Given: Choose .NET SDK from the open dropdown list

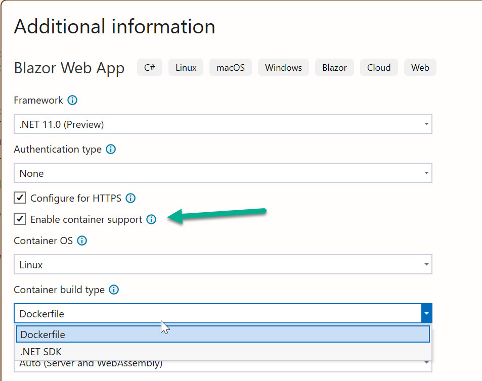Looking at the screenshot, I should point(42,351).
